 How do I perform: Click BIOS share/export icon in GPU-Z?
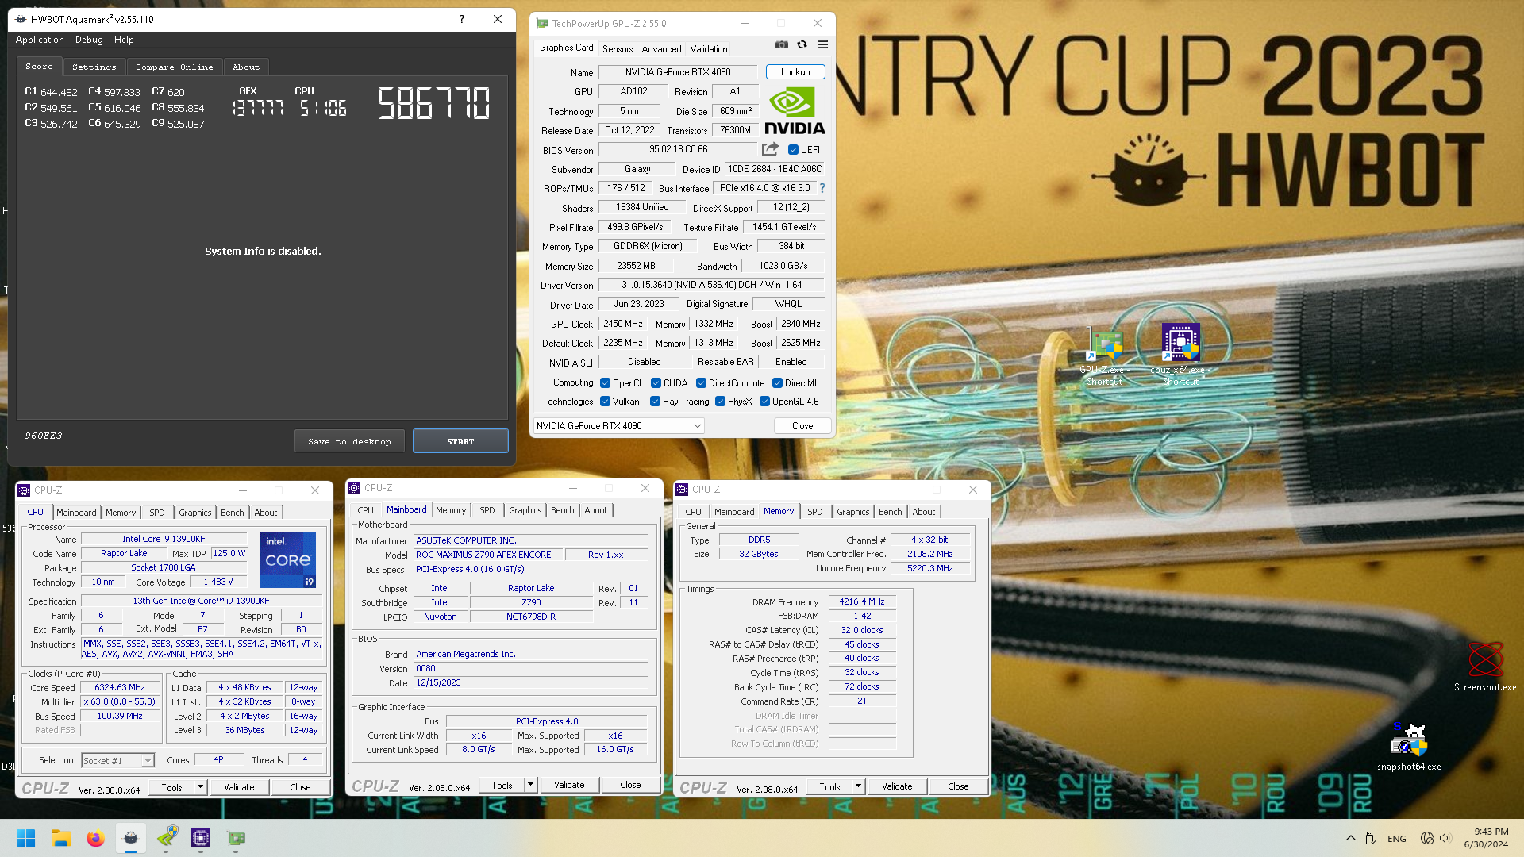770,149
